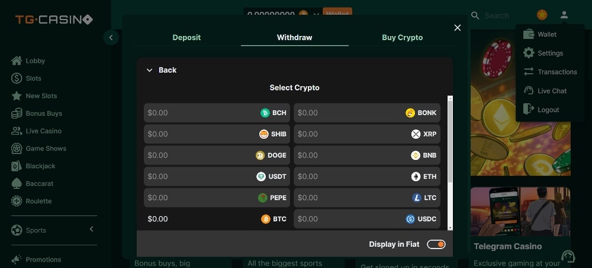The height and width of the screenshot is (268, 592).
Task: Click the Bitcoin Cash BCH coin icon
Action: tap(265, 113)
